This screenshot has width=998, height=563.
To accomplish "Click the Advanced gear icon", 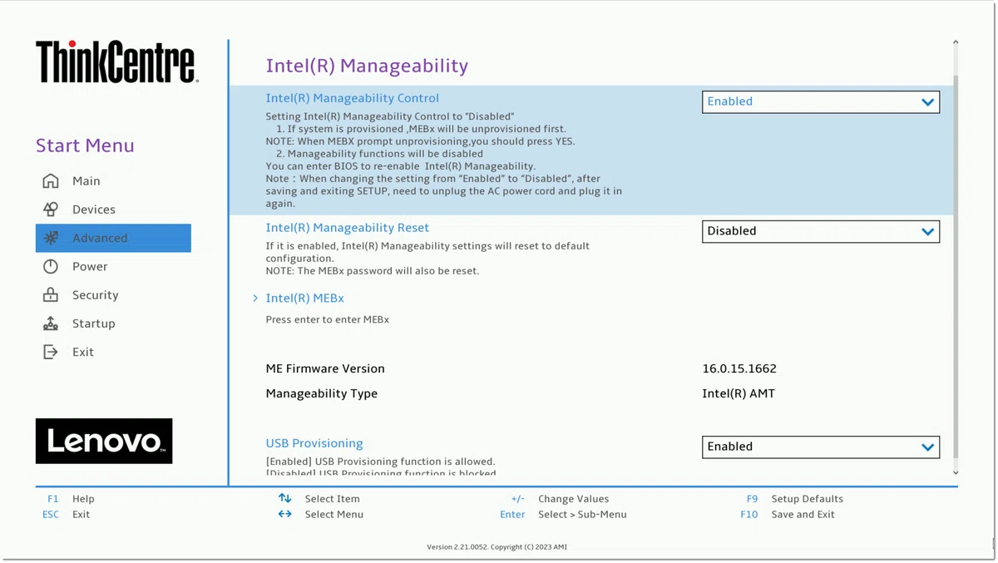I will pos(51,238).
